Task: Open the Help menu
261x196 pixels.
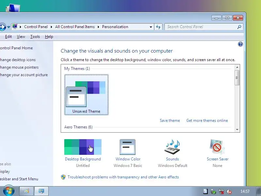Action: (49, 37)
